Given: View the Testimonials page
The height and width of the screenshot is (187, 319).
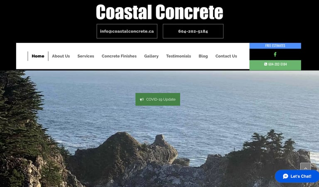Looking at the screenshot, I should pyautogui.click(x=179, y=56).
